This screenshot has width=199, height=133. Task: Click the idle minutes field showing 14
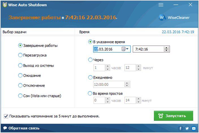pyautogui.click(x=130, y=100)
